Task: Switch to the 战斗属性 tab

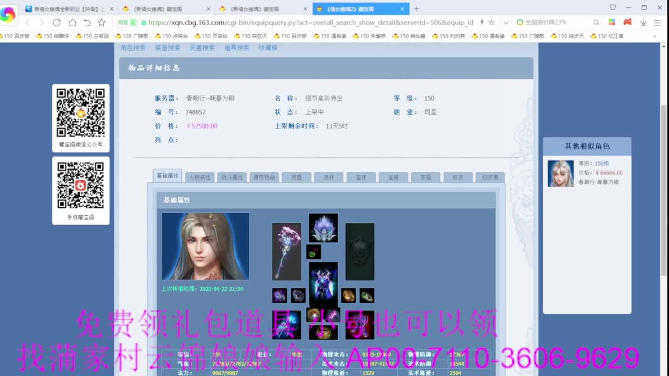Action: coord(232,177)
